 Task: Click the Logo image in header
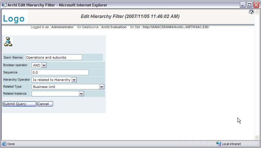[x=14, y=19]
